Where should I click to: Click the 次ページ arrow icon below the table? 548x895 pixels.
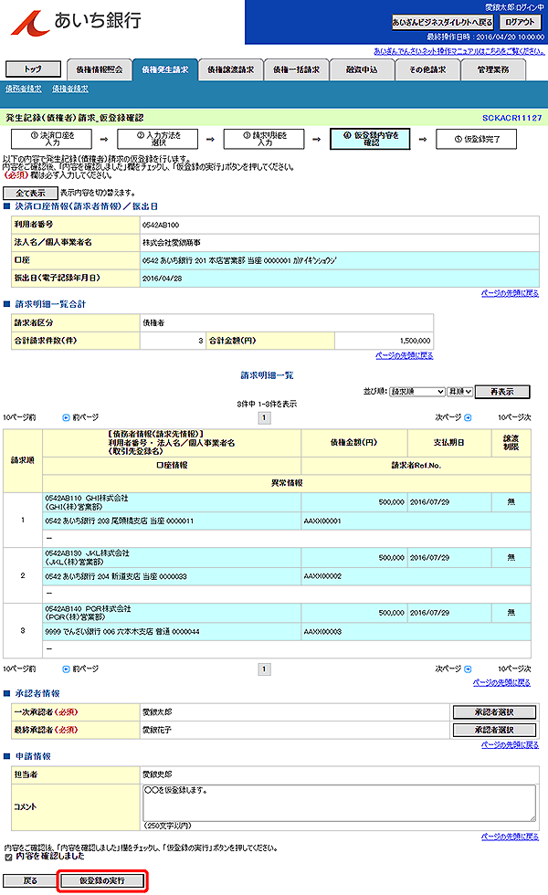tap(468, 669)
